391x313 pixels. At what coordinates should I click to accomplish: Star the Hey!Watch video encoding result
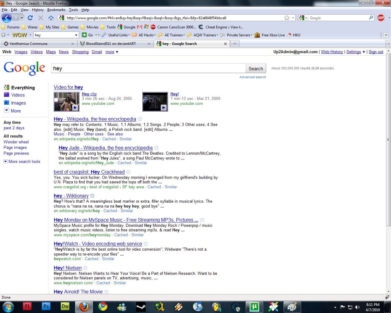[146, 244]
